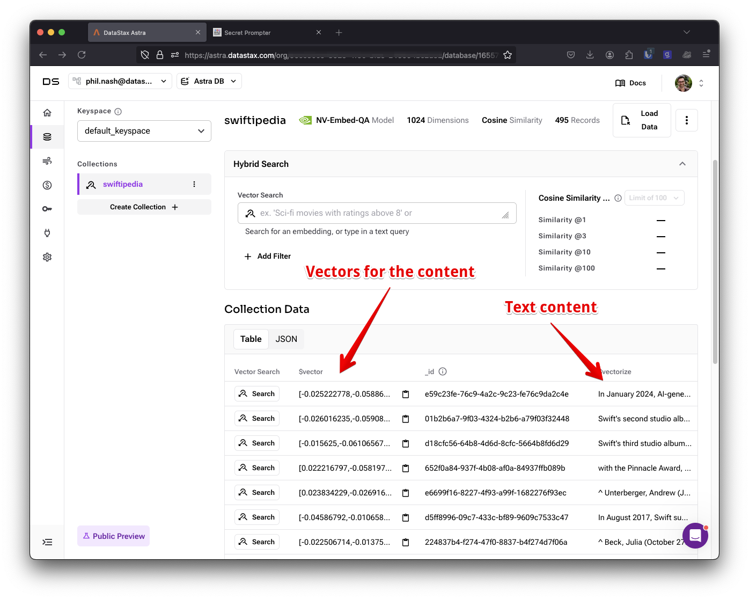Screen dimensions: 749x599
Task: Click the Vector Search text input
Action: pyautogui.click(x=377, y=213)
